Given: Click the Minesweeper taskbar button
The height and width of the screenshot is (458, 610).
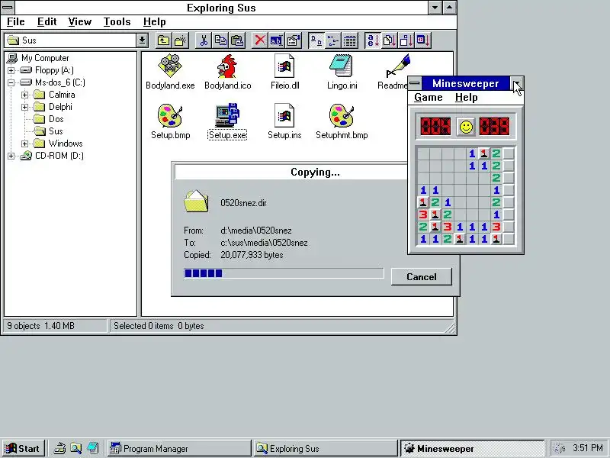Looking at the screenshot, I should [x=472, y=449].
